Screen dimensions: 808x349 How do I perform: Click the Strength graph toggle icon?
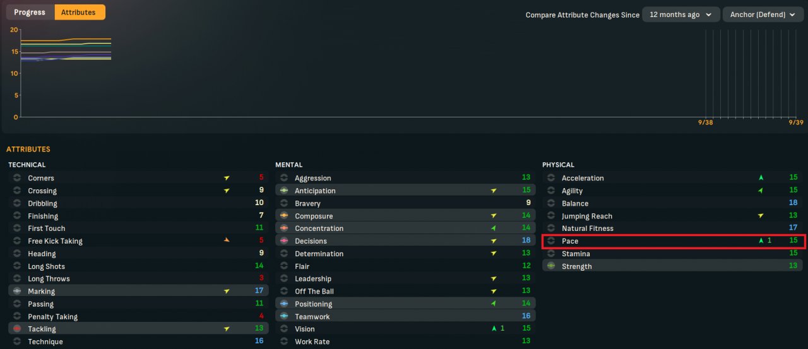coord(550,266)
